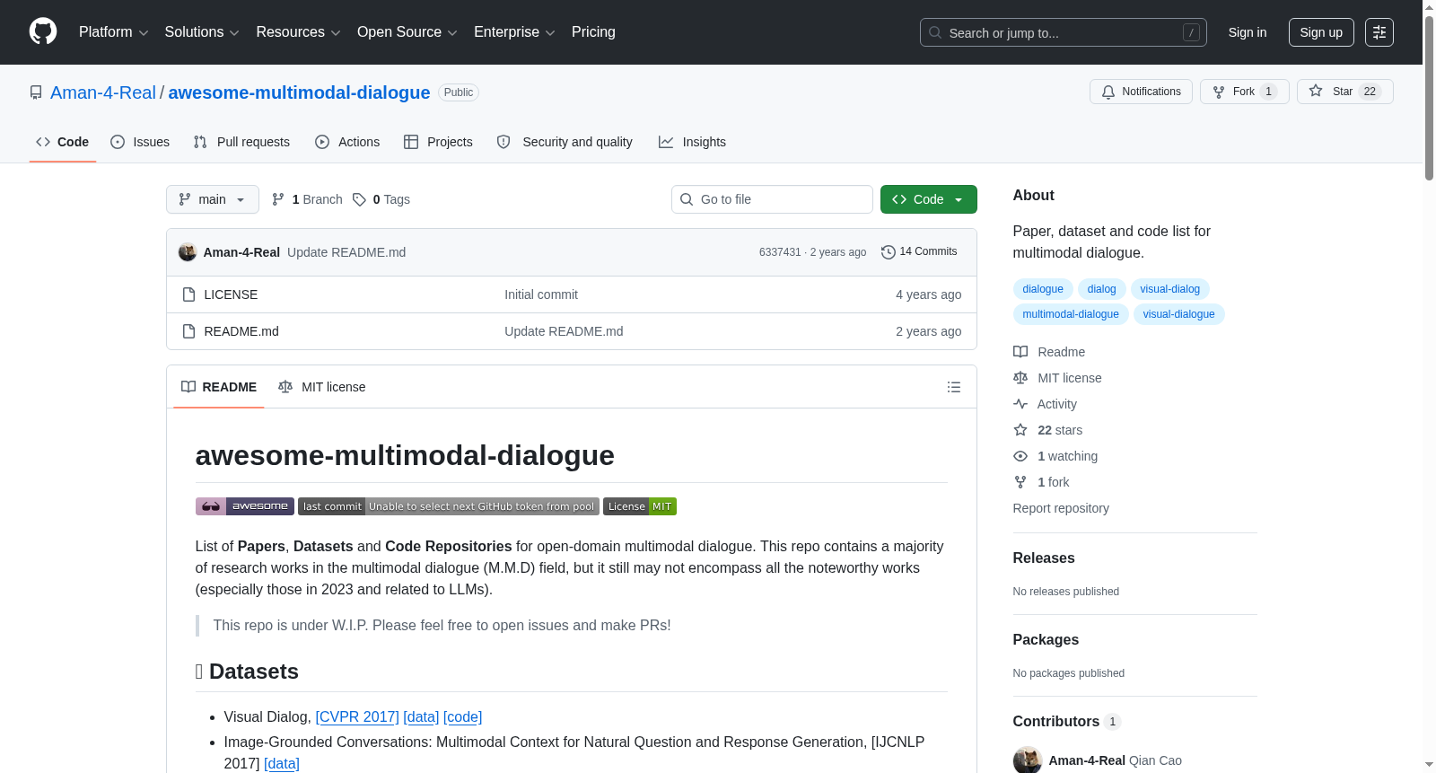1436x773 pixels.
Task: Click the dialog topic tag
Action: 1101,289
